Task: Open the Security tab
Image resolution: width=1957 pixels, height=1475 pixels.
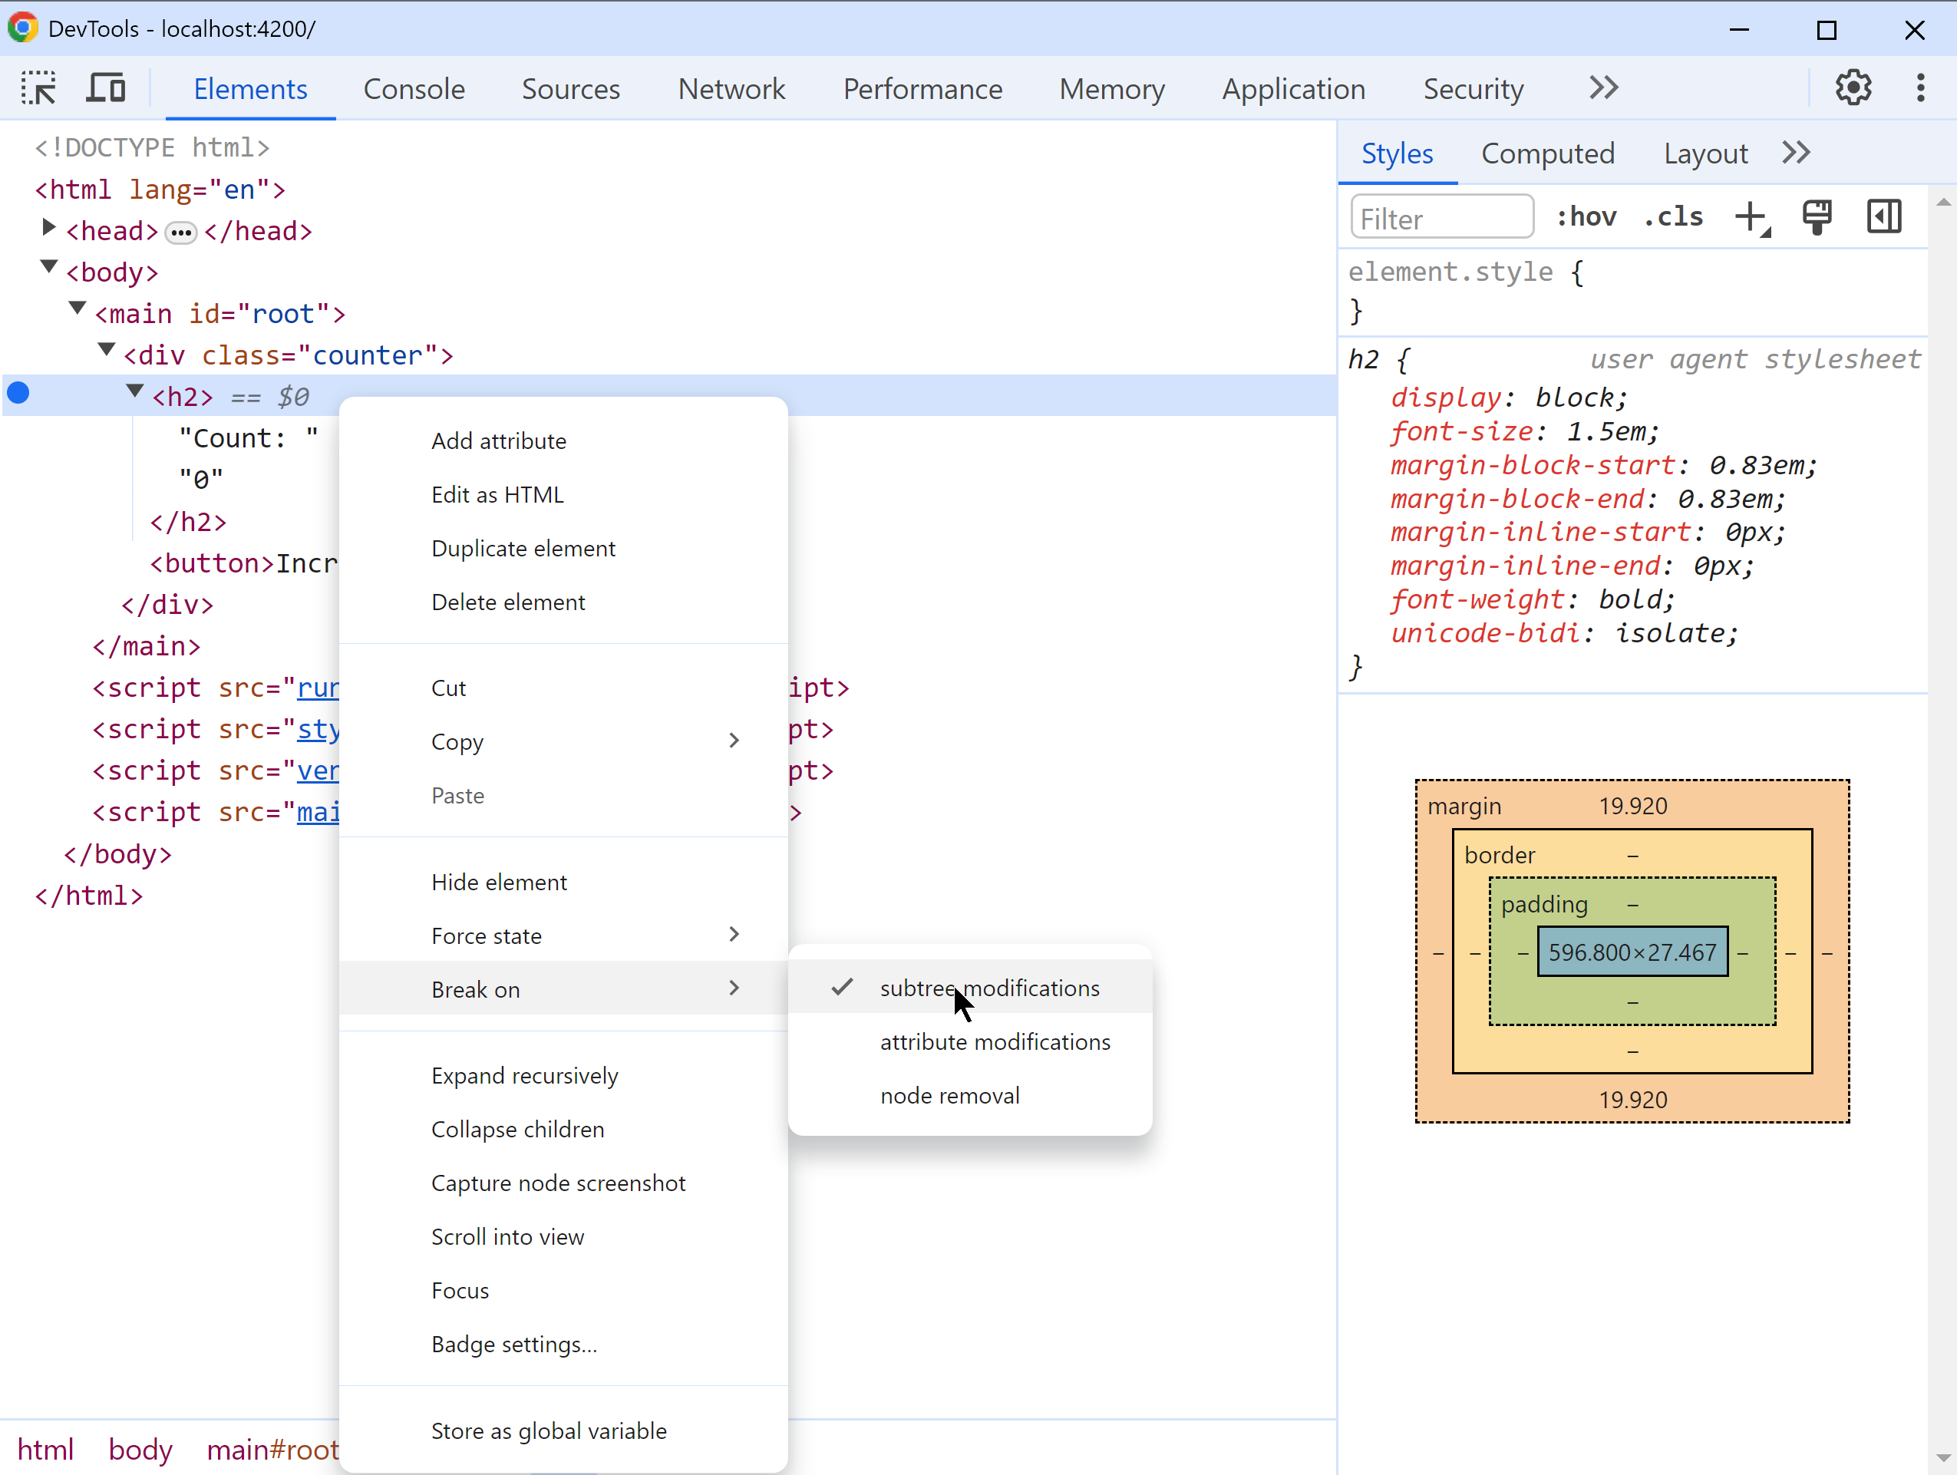Action: pyautogui.click(x=1473, y=88)
